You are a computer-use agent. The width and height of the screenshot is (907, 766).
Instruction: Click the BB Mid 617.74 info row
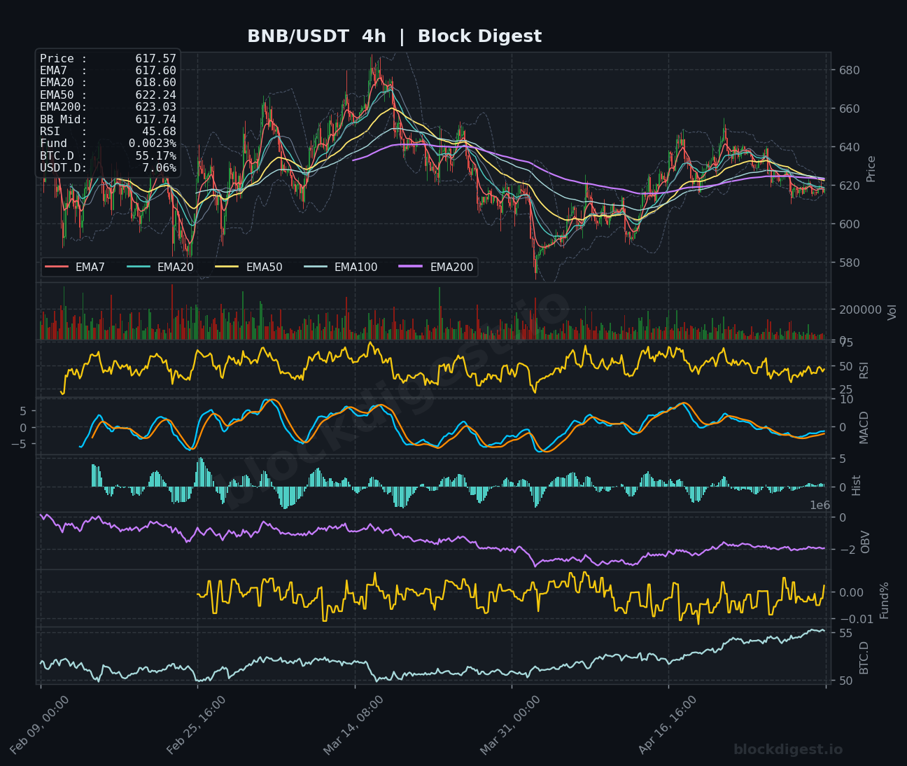coord(108,120)
